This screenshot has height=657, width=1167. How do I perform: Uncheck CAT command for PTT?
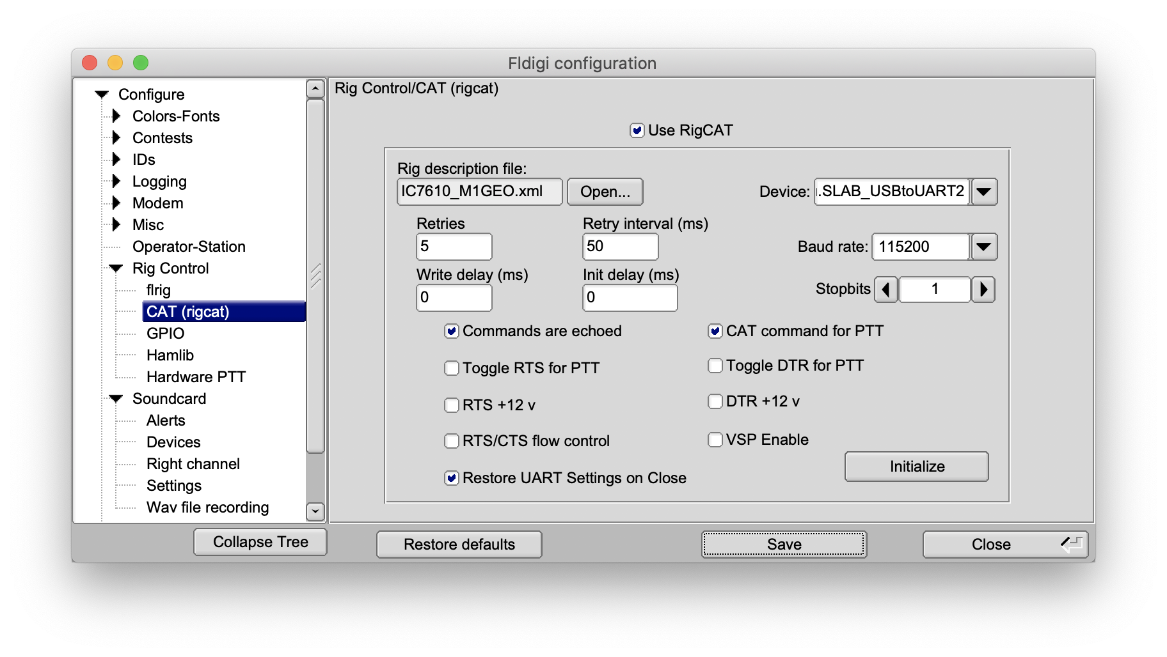tap(715, 331)
